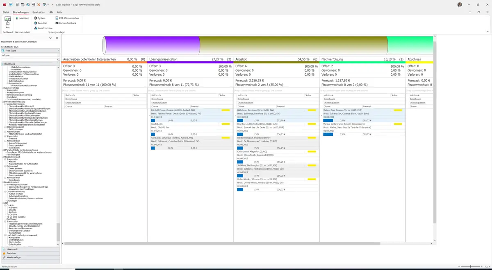This screenshot has height=270, width=492.
Task: Open PDF-Wasserzeichen settings
Action: [x=66, y=18]
